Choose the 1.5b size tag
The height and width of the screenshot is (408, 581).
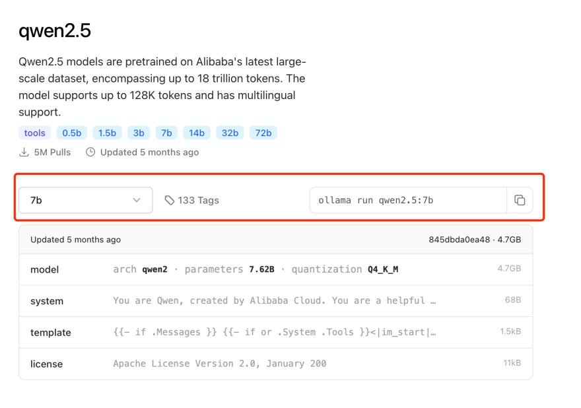(x=107, y=133)
